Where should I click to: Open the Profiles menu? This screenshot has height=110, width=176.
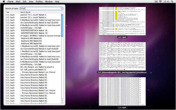click(39, 1)
